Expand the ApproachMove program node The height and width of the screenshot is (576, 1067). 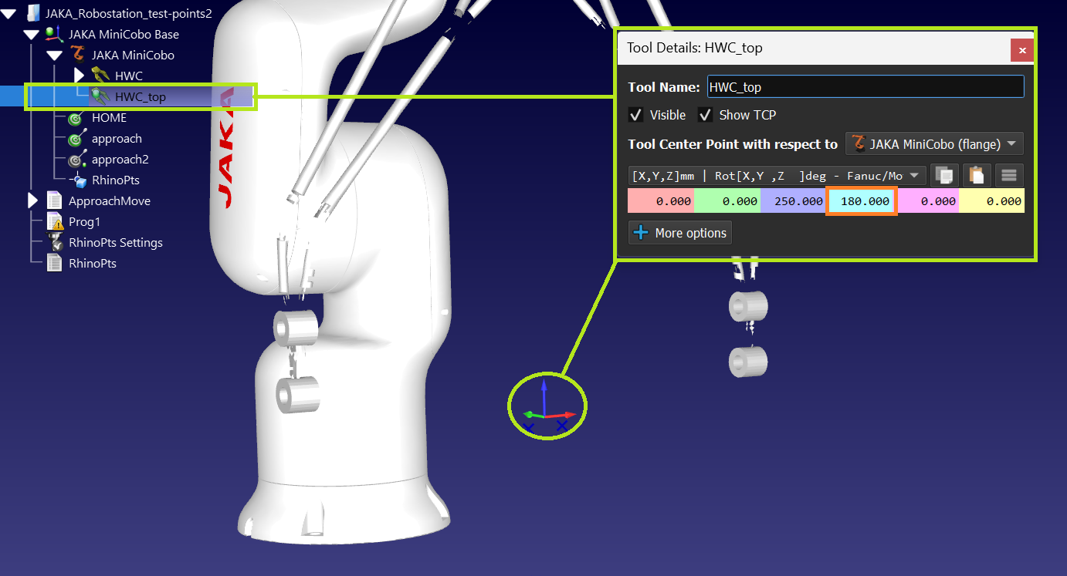tap(32, 201)
